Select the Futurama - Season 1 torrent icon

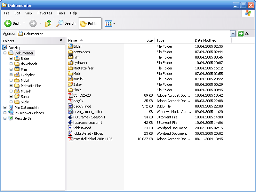(x=71, y=117)
